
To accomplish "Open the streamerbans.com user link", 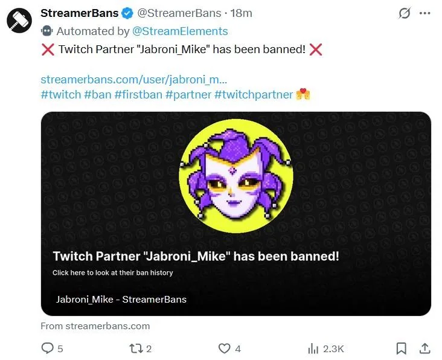I will point(133,79).
